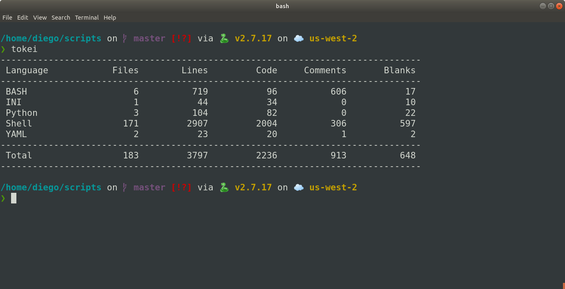This screenshot has width=565, height=289.
Task: Click the [!?] indicator in the lower prompt
Action: [182, 187]
